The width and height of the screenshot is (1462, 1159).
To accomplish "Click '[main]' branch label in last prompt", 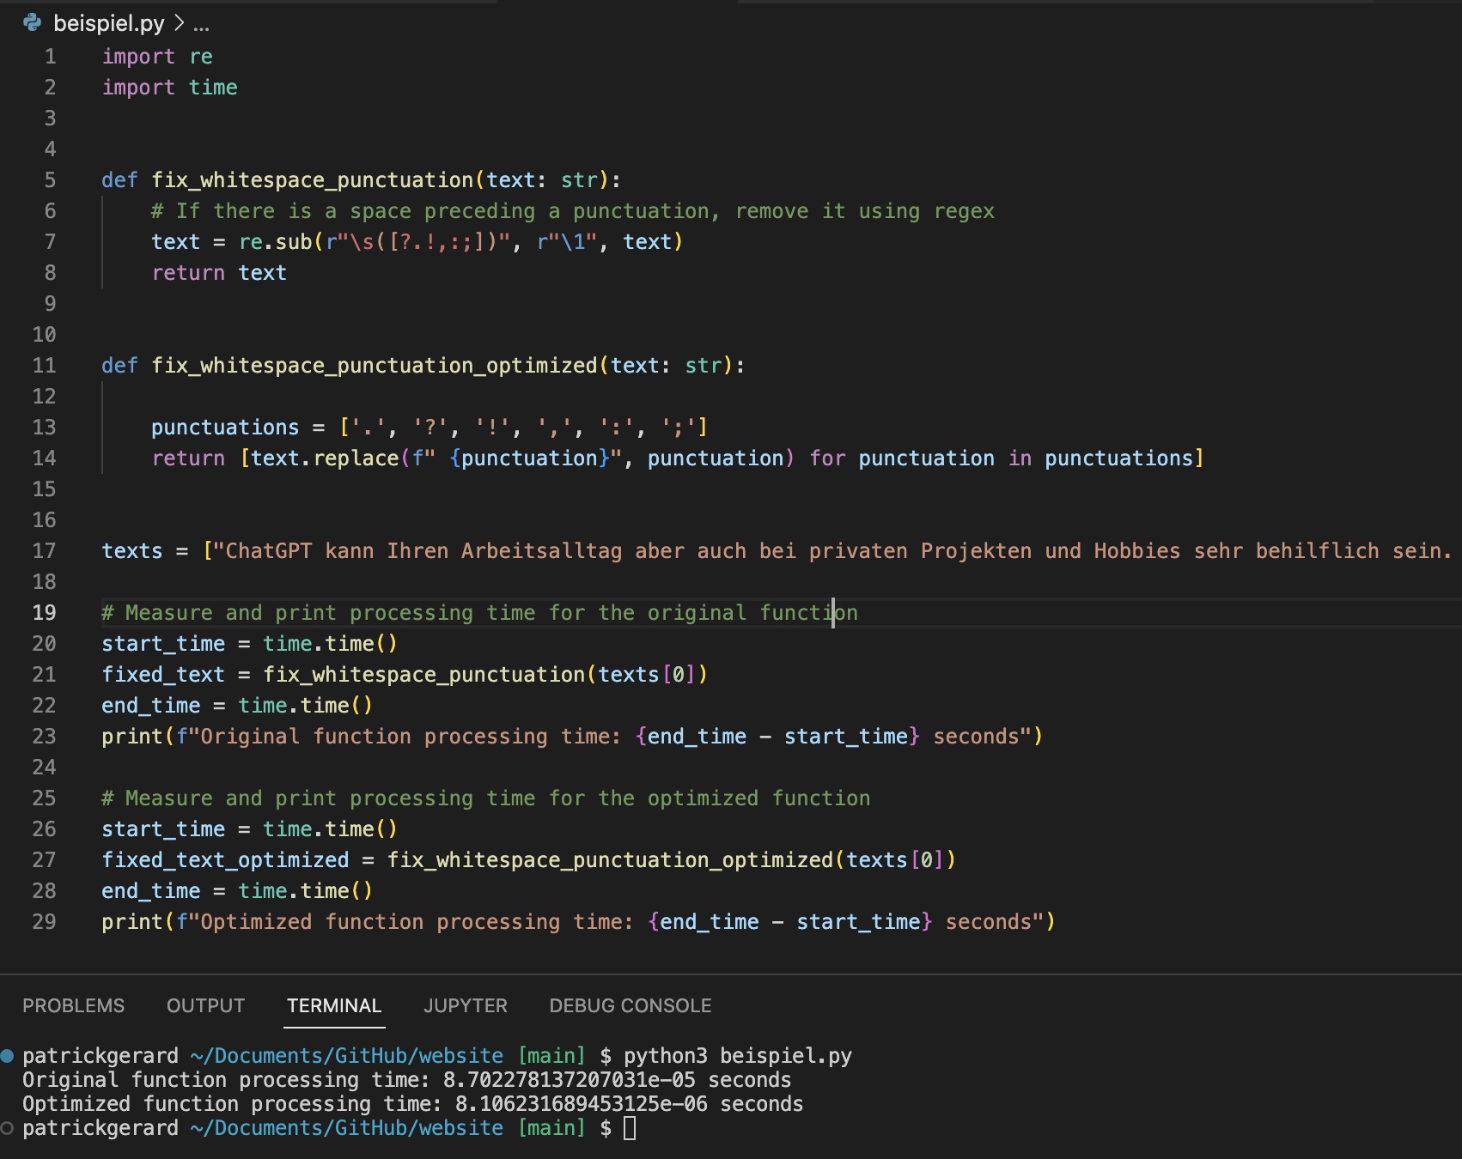I will point(551,1128).
